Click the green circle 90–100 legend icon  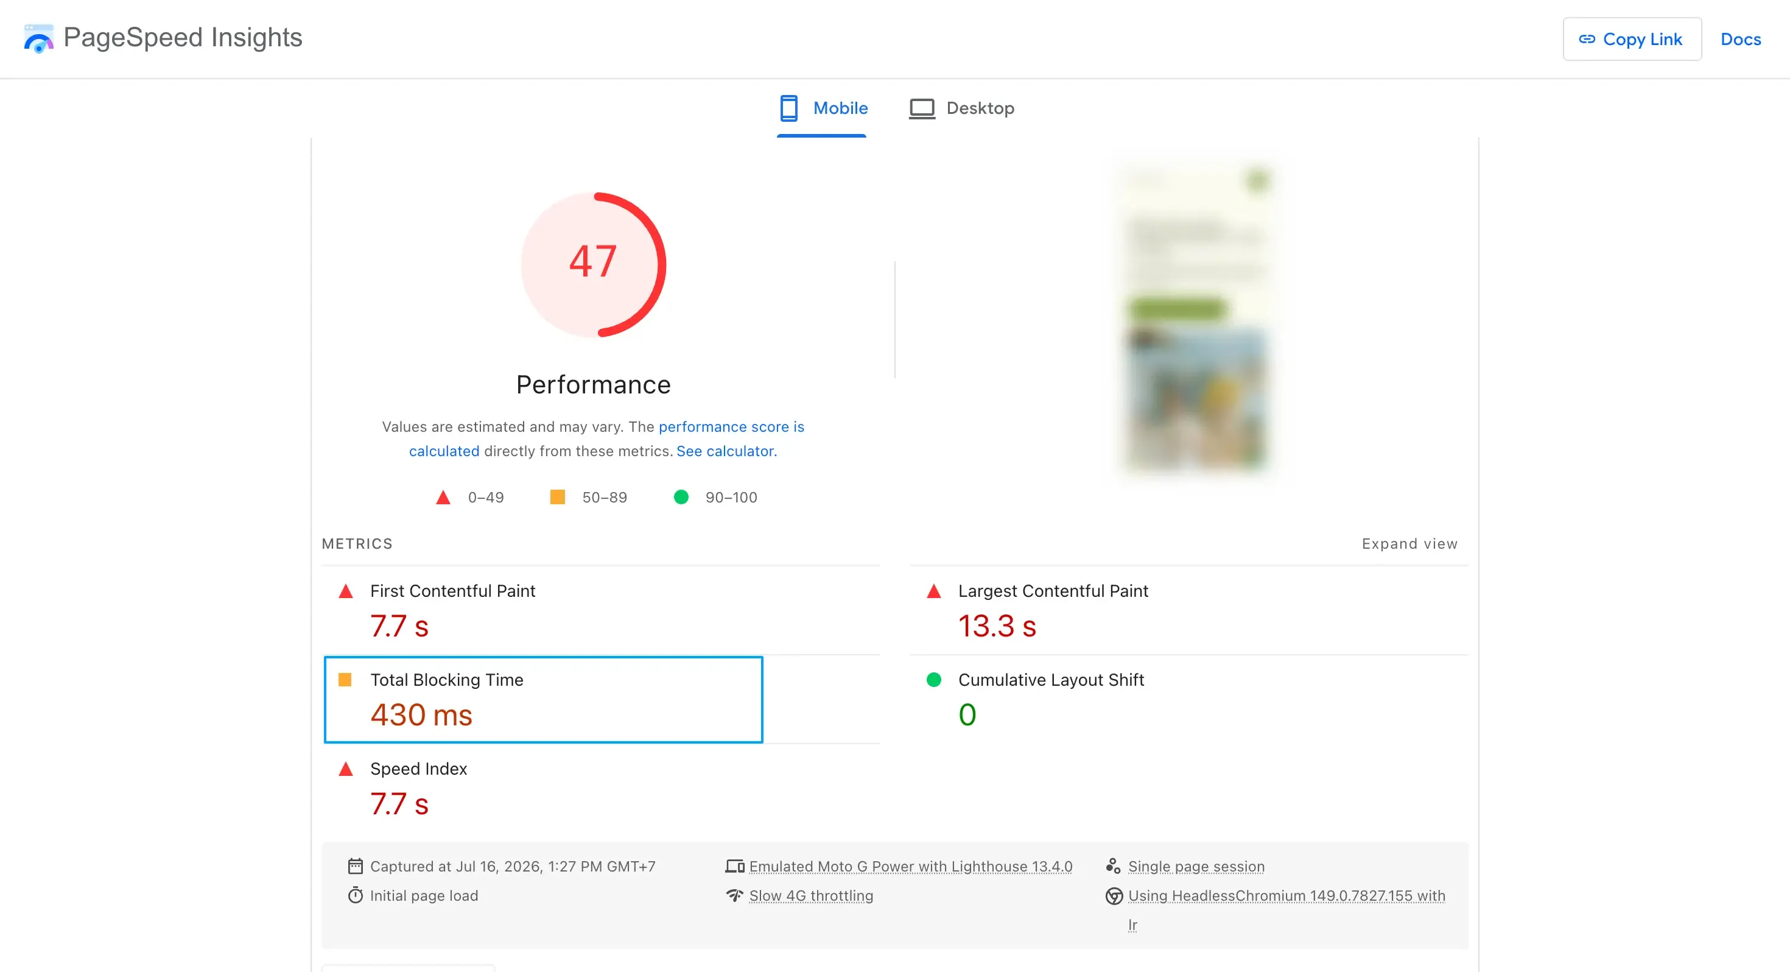pos(681,497)
